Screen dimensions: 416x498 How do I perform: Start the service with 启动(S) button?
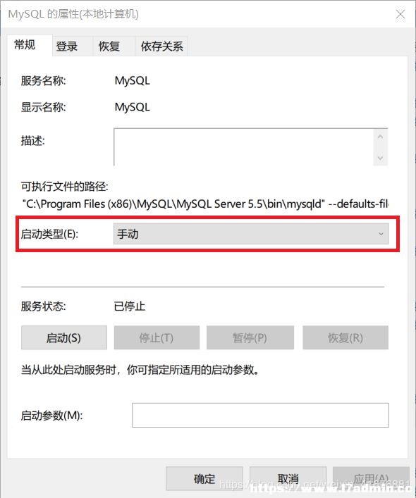click(64, 337)
